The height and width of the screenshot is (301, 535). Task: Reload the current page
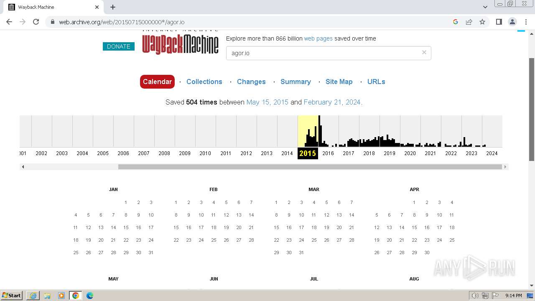[36, 22]
